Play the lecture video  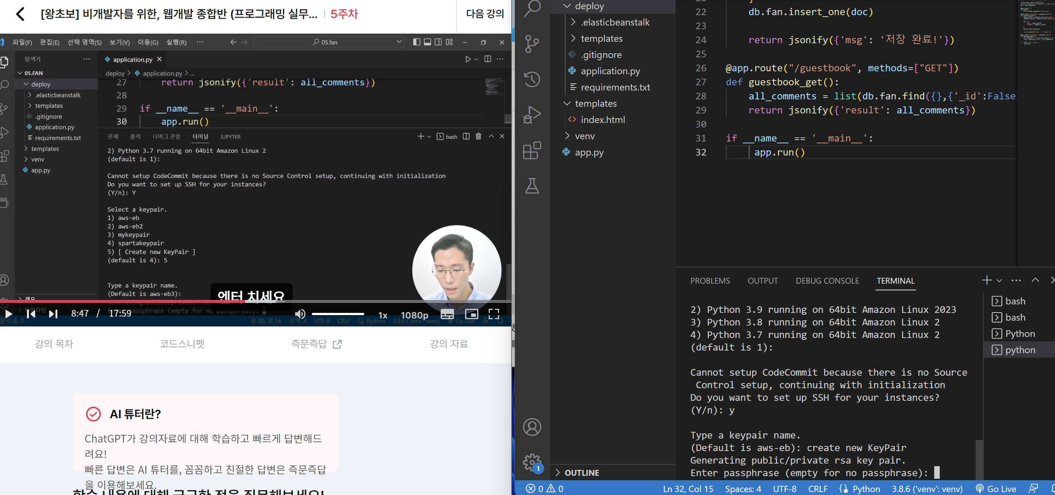[8, 314]
